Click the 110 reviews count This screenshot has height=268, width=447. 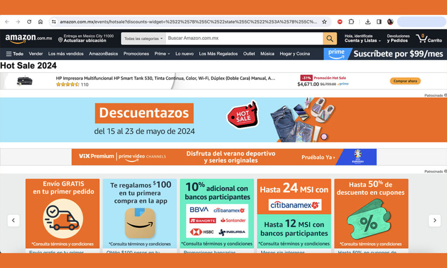point(85,85)
